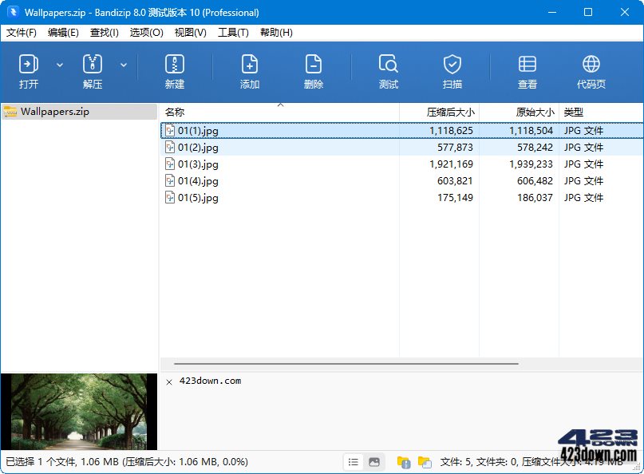This screenshot has height=474, width=644.
Task: Enable thumbnail view in status bar
Action: point(373,461)
